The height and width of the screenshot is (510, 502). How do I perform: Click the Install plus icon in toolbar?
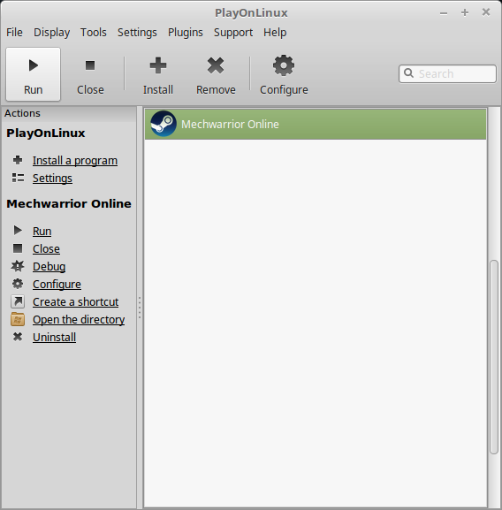[x=158, y=65]
